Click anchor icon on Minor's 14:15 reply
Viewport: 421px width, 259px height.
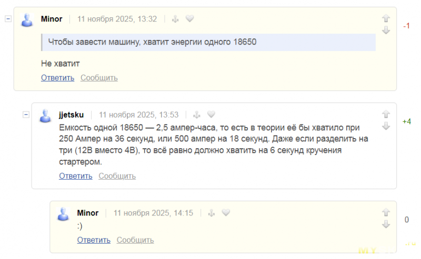tap(212, 213)
